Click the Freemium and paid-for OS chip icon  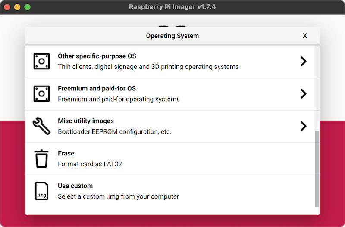pyautogui.click(x=41, y=94)
